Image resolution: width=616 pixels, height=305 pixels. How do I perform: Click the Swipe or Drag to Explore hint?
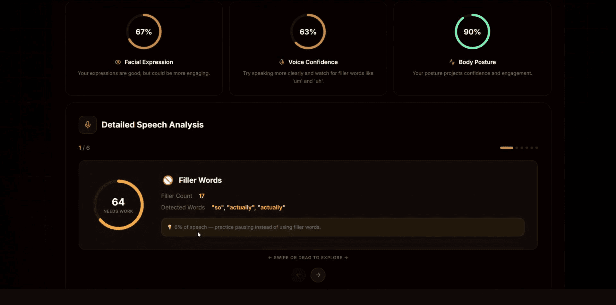point(308,258)
